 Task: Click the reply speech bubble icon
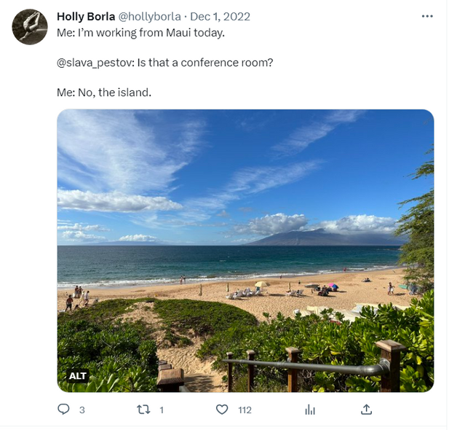tap(64, 410)
